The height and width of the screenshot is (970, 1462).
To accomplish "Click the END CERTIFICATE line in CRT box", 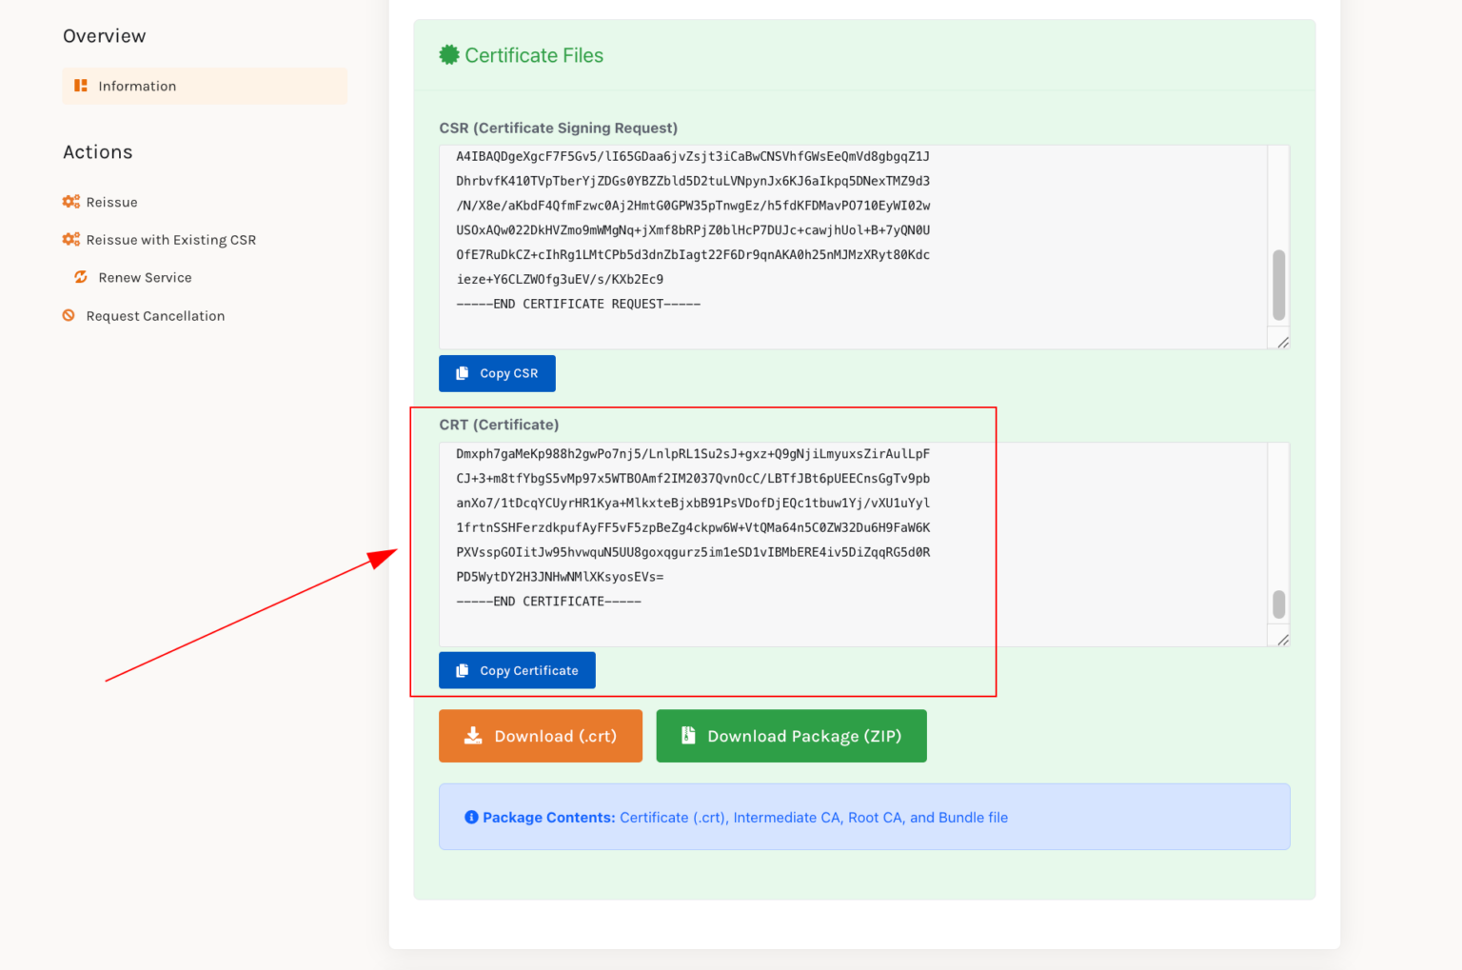I will tap(549, 602).
